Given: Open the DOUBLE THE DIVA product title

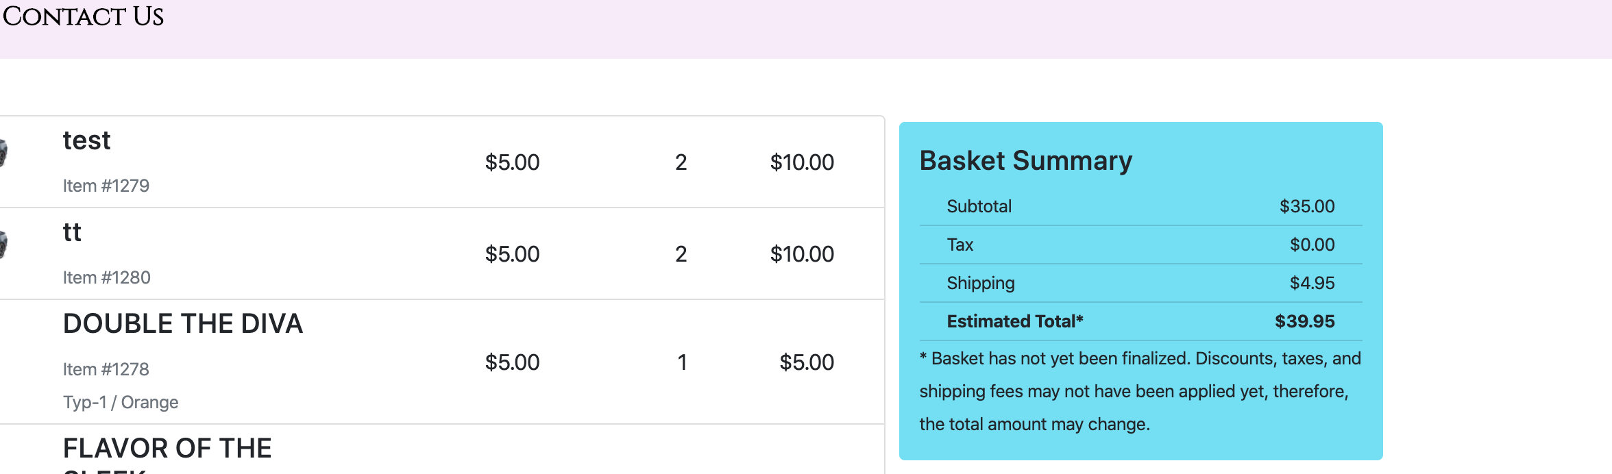Looking at the screenshot, I should click(183, 324).
